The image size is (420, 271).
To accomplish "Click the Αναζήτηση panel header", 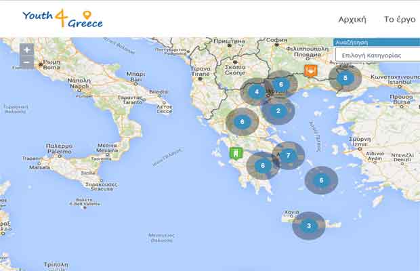I will point(377,42).
